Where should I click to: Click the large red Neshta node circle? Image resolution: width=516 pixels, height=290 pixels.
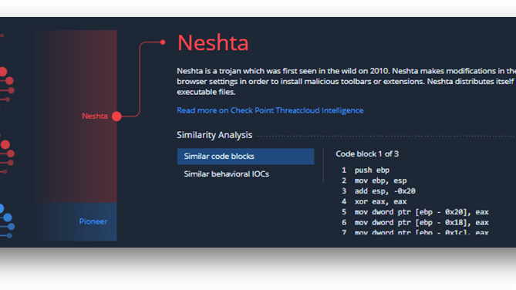coord(116,116)
